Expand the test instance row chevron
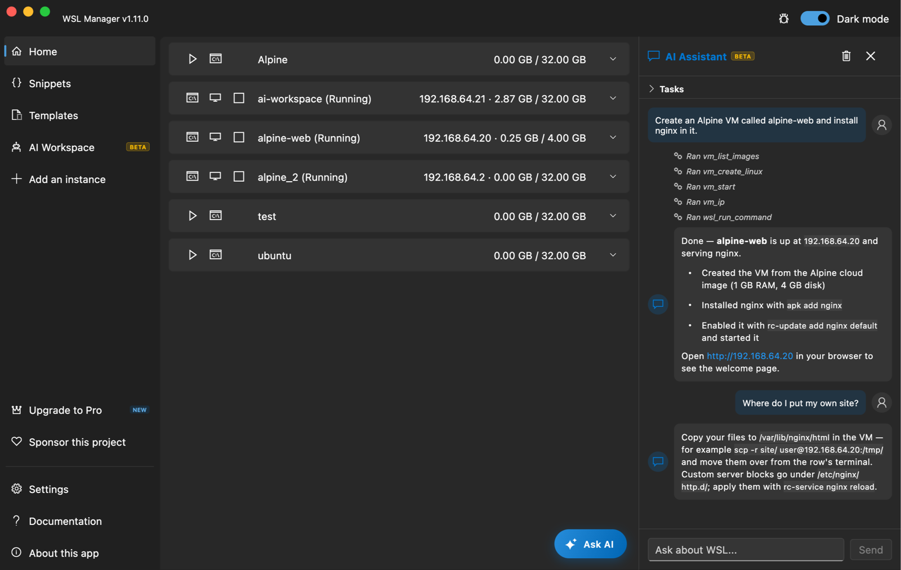 pyautogui.click(x=613, y=216)
